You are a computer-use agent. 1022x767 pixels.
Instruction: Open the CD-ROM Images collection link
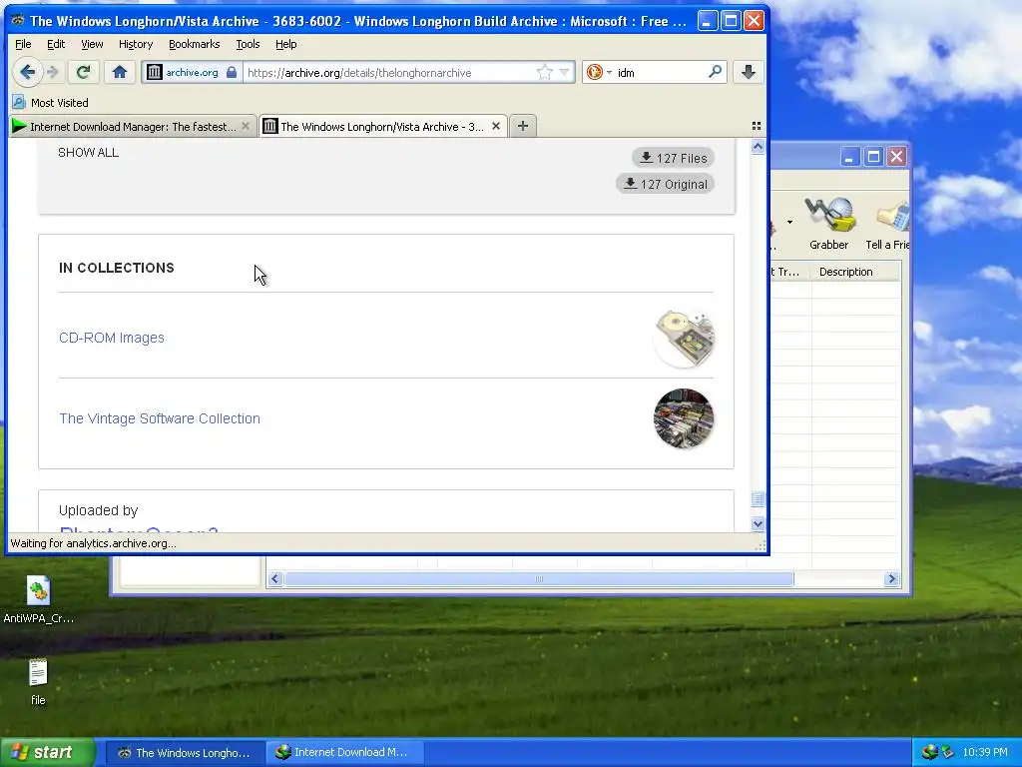click(112, 338)
